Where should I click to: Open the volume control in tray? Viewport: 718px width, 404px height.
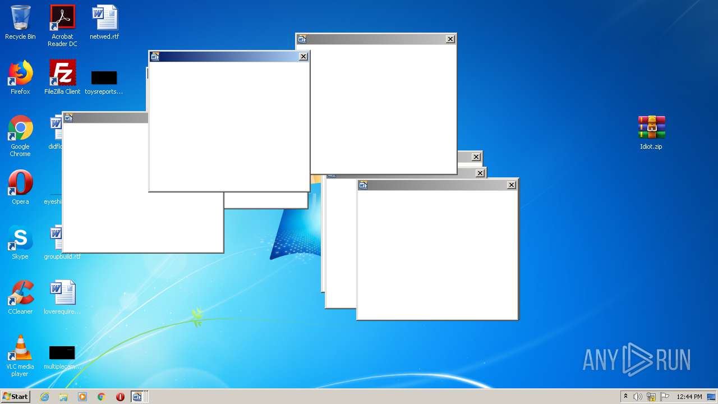pos(638,397)
